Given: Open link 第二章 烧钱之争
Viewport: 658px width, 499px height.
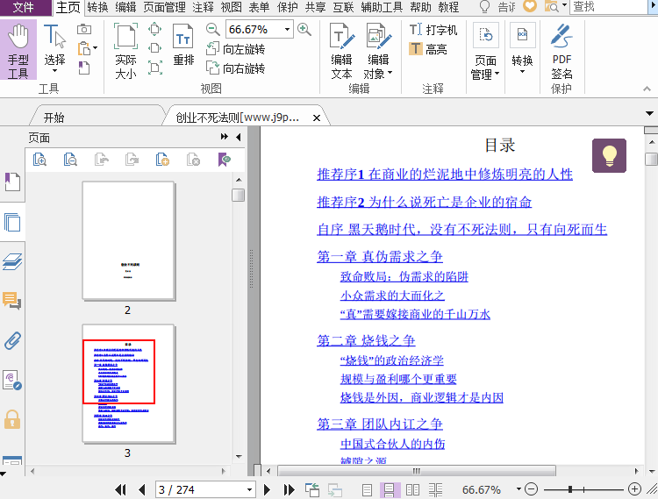Looking at the screenshot, I should pyautogui.click(x=366, y=340).
